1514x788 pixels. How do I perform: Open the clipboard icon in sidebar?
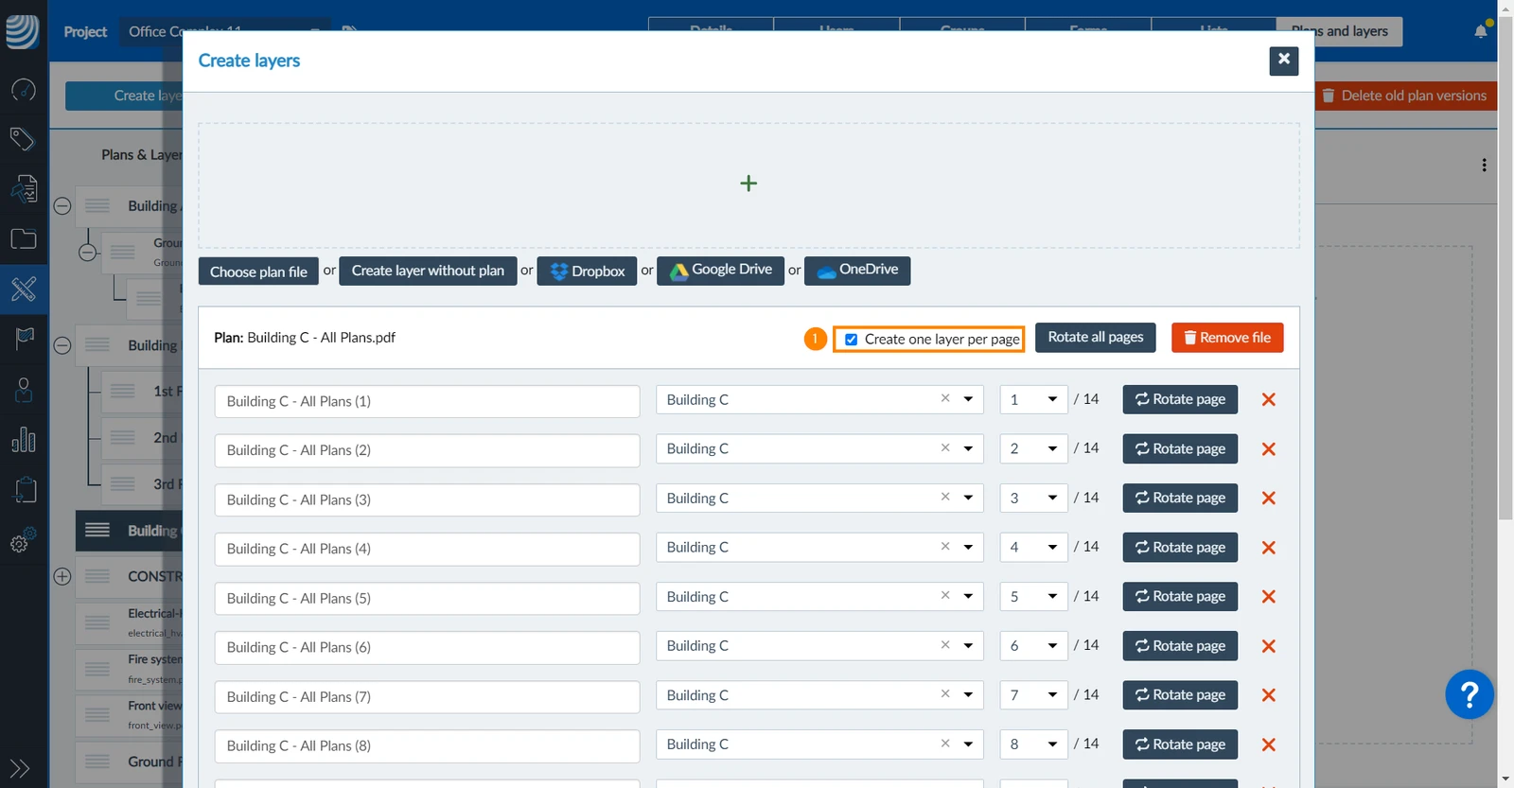pyautogui.click(x=25, y=489)
